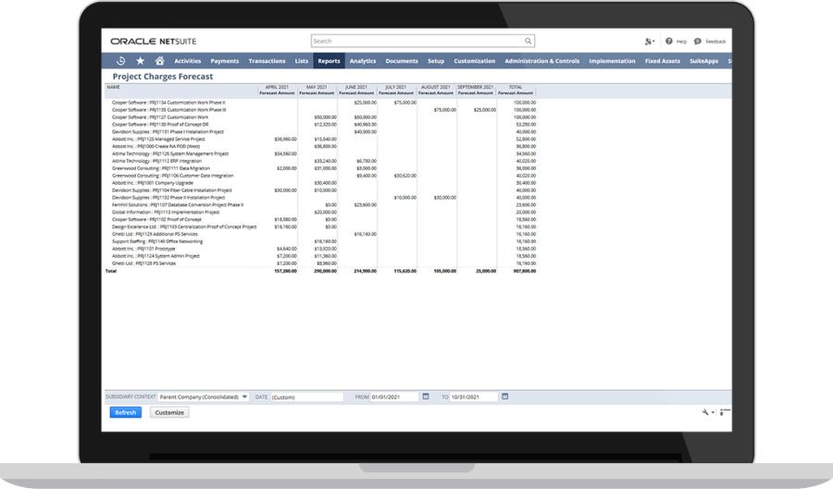833x489 pixels.
Task: Open the Date range (Custom) selector
Action: click(x=307, y=397)
